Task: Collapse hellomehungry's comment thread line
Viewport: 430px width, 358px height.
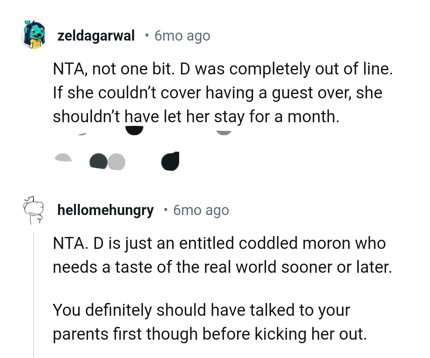Action: tap(33, 295)
